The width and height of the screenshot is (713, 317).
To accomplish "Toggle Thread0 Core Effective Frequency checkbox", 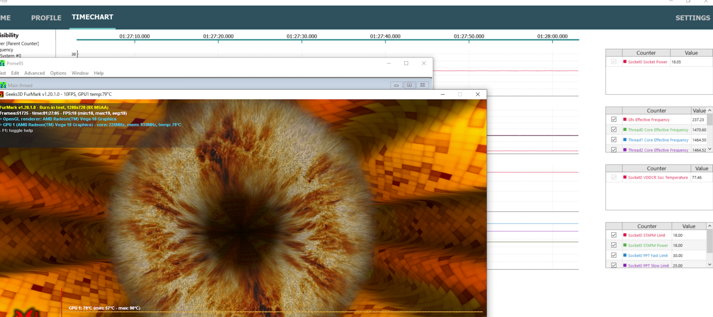I will click(x=613, y=130).
